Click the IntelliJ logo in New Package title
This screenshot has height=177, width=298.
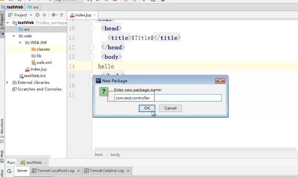click(98, 81)
